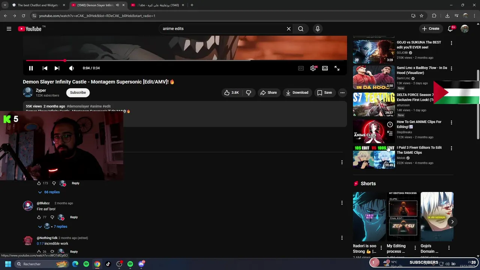Reply to Blubzz comment
480x270 pixels.
[74, 217]
